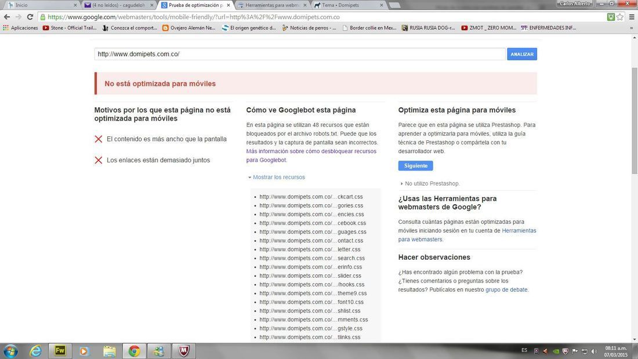Collapse the Mostrar los recursos list
The image size is (638, 359).
[277, 177]
